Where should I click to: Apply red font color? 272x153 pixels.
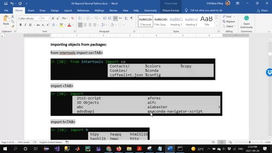tap(69, 25)
